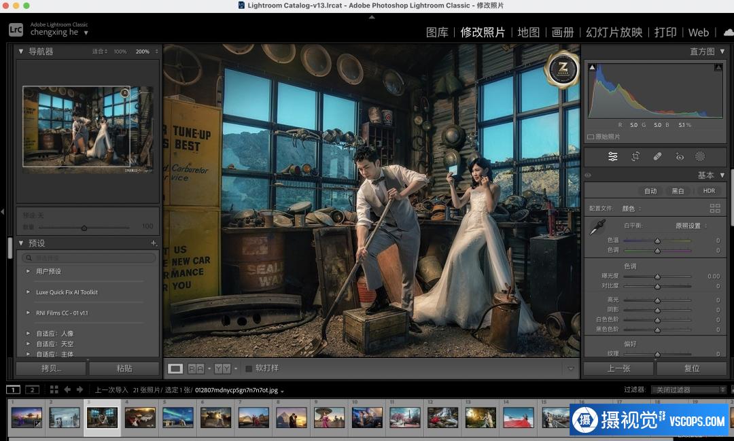Image resolution: width=734 pixels, height=441 pixels.
Task: Open the 白平衡 原照设置 dropdown
Action: click(x=691, y=226)
